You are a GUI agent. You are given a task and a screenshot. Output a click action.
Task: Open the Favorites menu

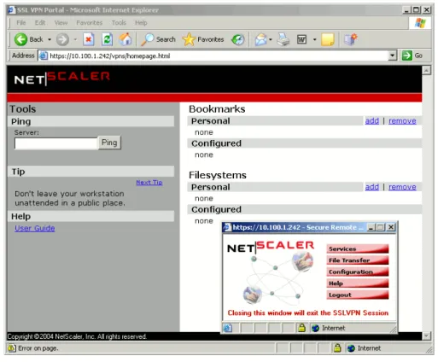[90, 23]
